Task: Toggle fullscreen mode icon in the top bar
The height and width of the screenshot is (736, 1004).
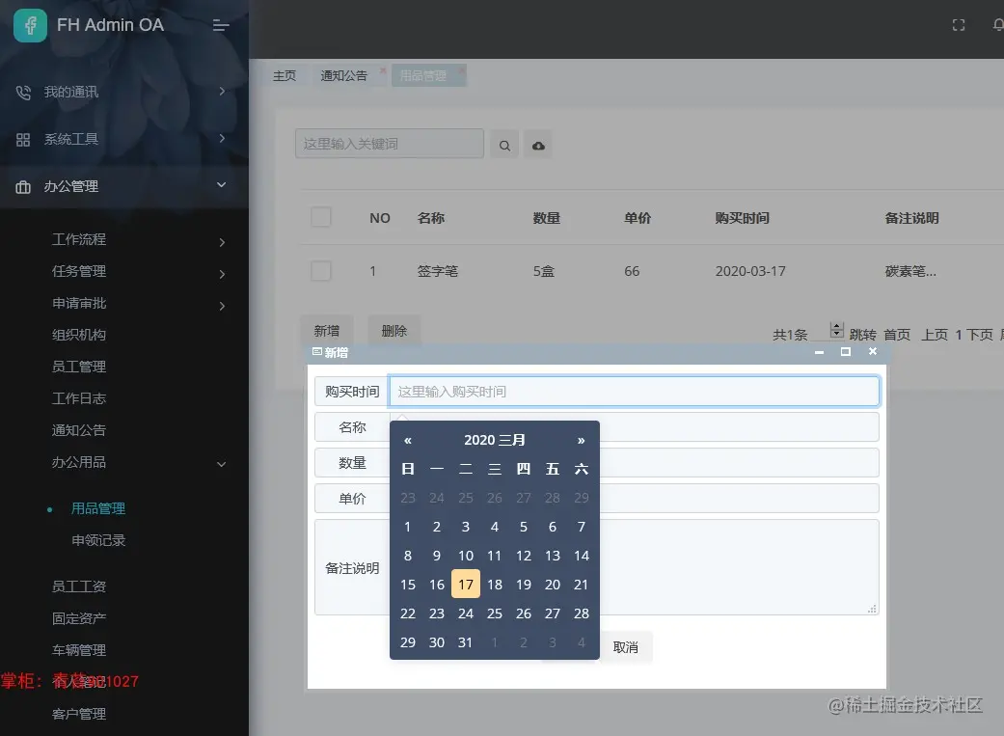Action: pyautogui.click(x=959, y=25)
